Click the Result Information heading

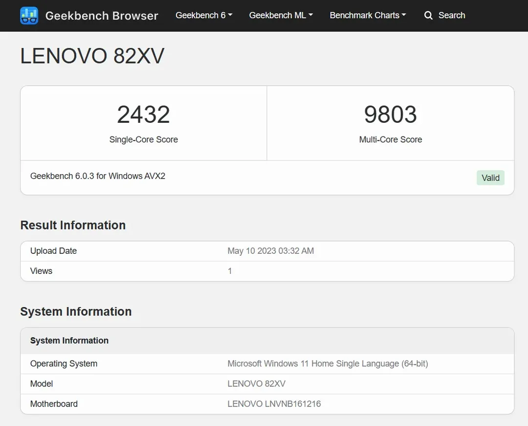(73, 225)
